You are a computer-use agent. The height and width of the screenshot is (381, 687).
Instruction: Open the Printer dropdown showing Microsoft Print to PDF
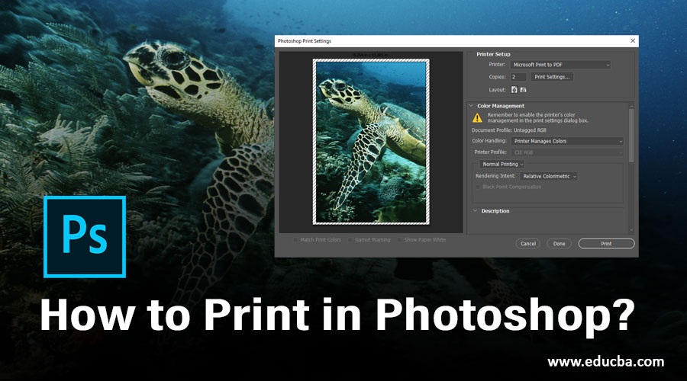(x=560, y=65)
